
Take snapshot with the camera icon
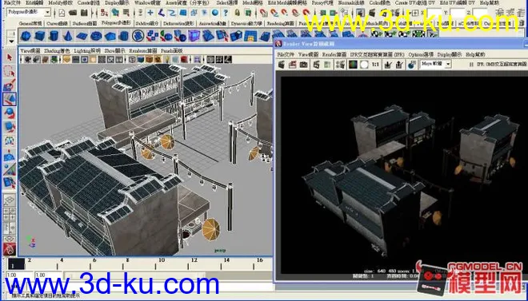click(x=304, y=65)
